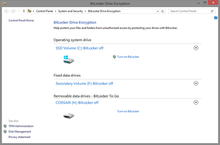Click the window icon in the title bar
This screenshot has width=220, height=145.
[x=4, y=3]
